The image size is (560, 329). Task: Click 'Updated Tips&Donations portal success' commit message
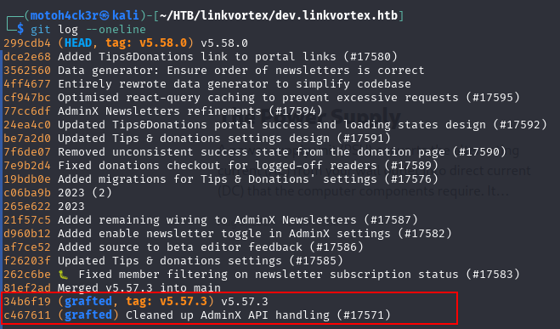click(x=303, y=125)
